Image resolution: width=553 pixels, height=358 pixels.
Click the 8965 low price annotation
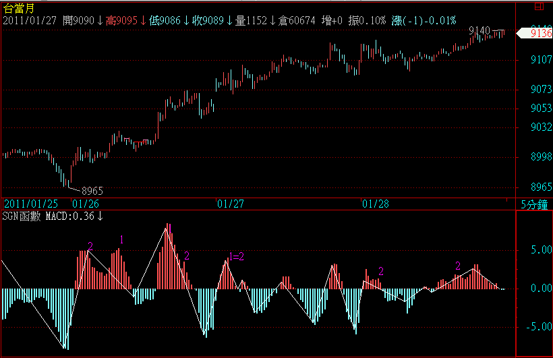92,191
